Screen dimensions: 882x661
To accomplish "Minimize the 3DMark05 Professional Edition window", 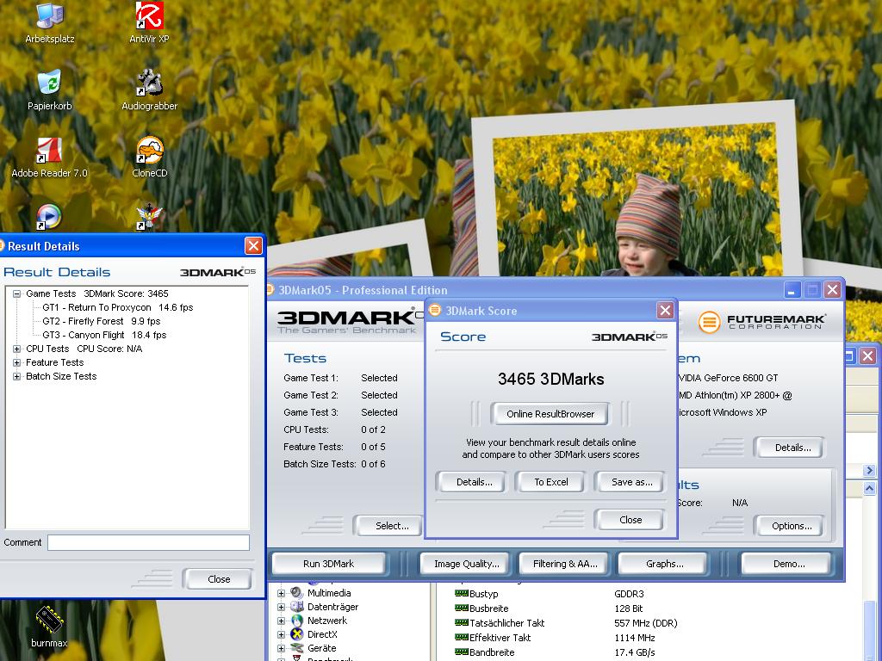I will (792, 290).
